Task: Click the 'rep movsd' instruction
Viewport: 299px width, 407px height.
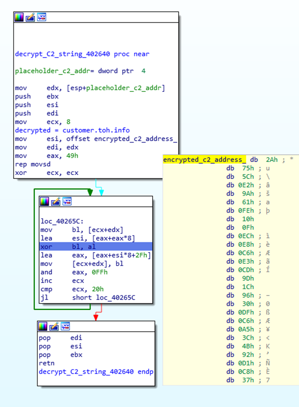Action: (x=33, y=164)
